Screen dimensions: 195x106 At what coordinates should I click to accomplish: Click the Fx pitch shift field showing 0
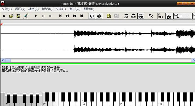coord(182,16)
